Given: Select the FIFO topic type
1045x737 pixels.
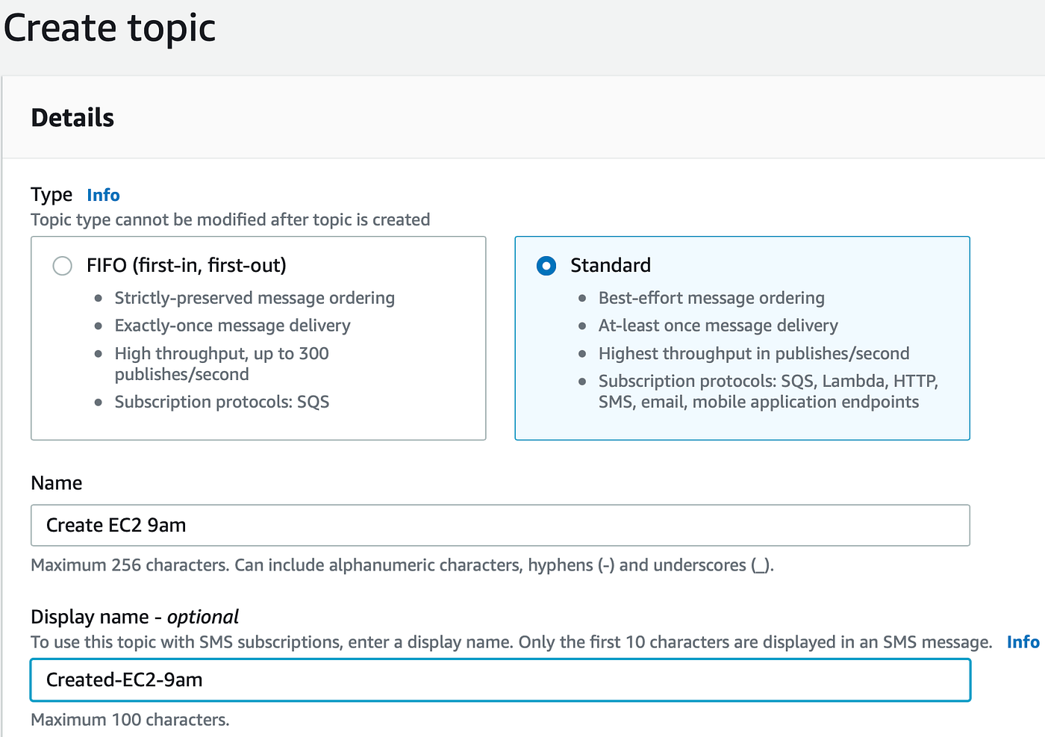Looking at the screenshot, I should 62,265.
